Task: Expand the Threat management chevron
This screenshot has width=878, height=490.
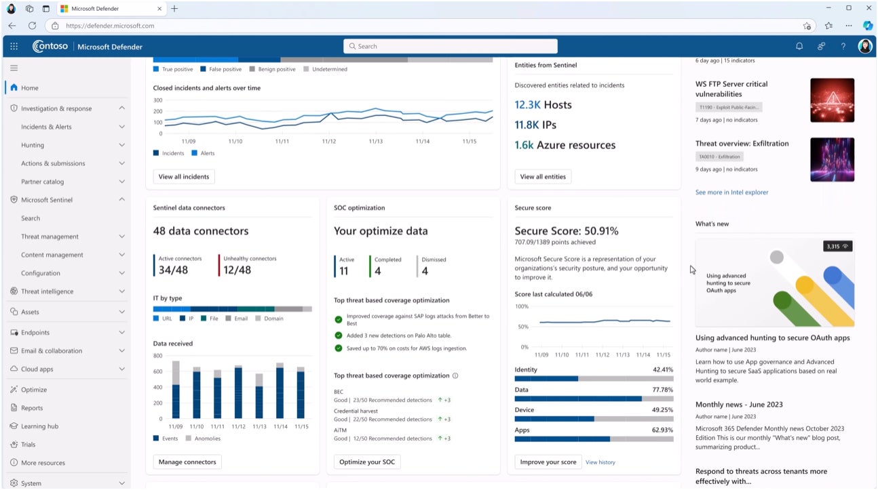Action: coord(122,237)
